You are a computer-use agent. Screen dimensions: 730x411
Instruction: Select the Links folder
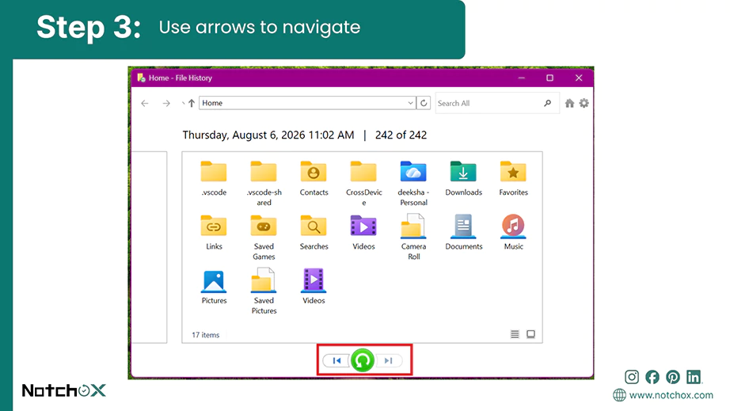pos(214,233)
